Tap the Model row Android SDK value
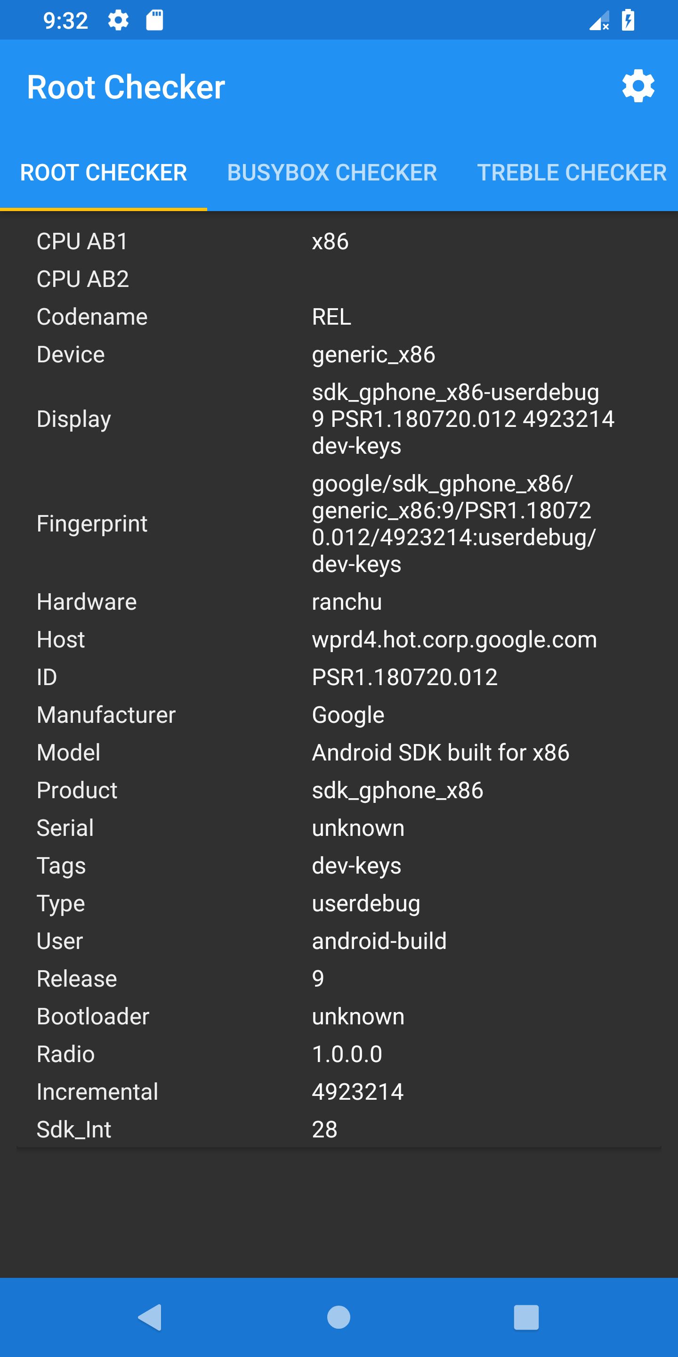The height and width of the screenshot is (1357, 678). pyautogui.click(x=441, y=752)
